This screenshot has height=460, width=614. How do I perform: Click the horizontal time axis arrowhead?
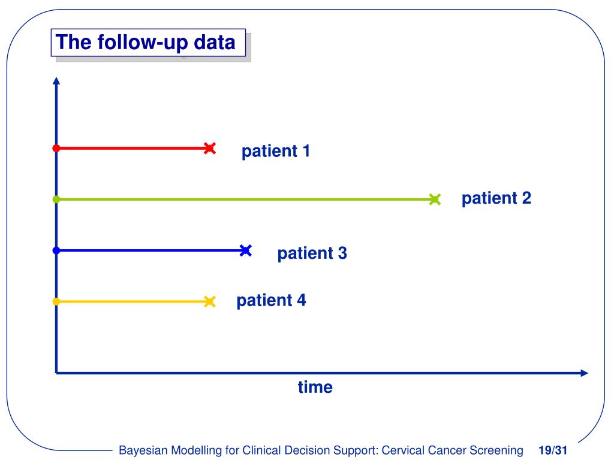(x=584, y=373)
